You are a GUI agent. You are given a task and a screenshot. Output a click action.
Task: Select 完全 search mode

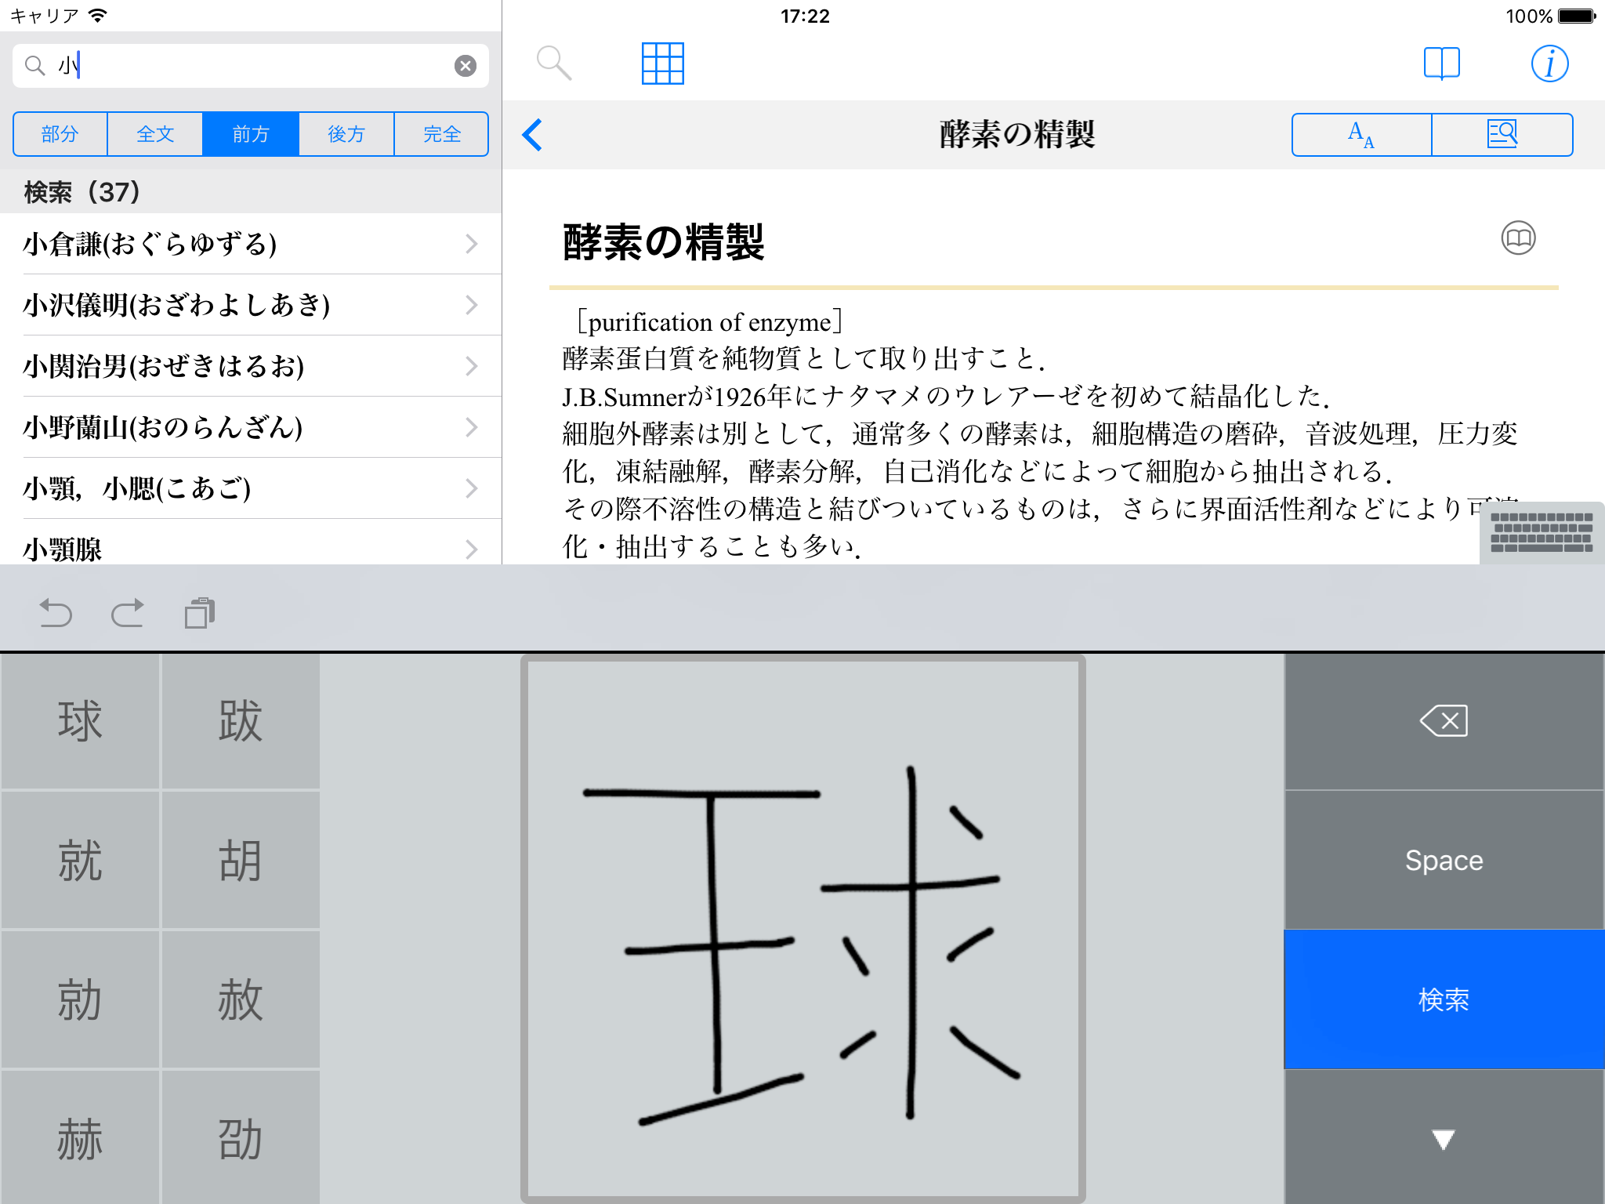[x=441, y=134]
